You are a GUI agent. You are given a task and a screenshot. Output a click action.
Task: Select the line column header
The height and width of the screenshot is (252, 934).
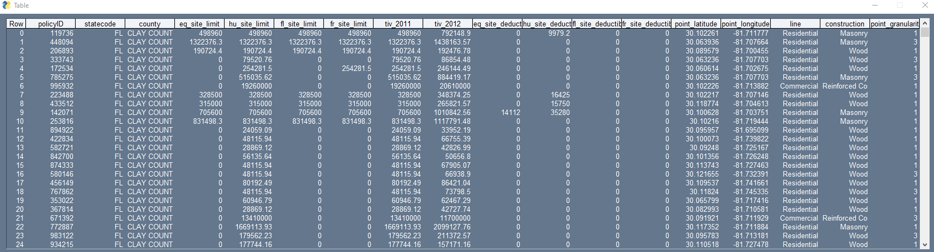pyautogui.click(x=795, y=24)
